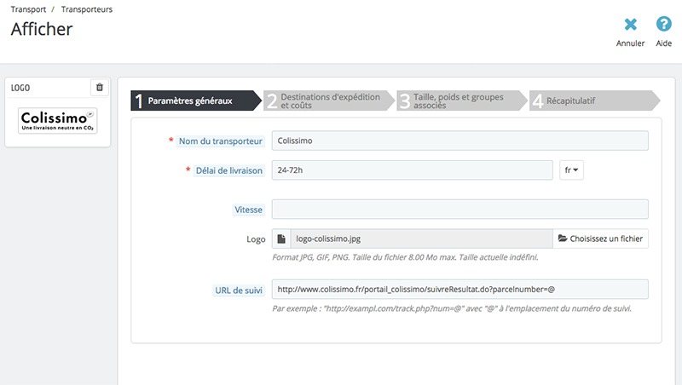Click the Choisissez un fichier button

coord(600,238)
